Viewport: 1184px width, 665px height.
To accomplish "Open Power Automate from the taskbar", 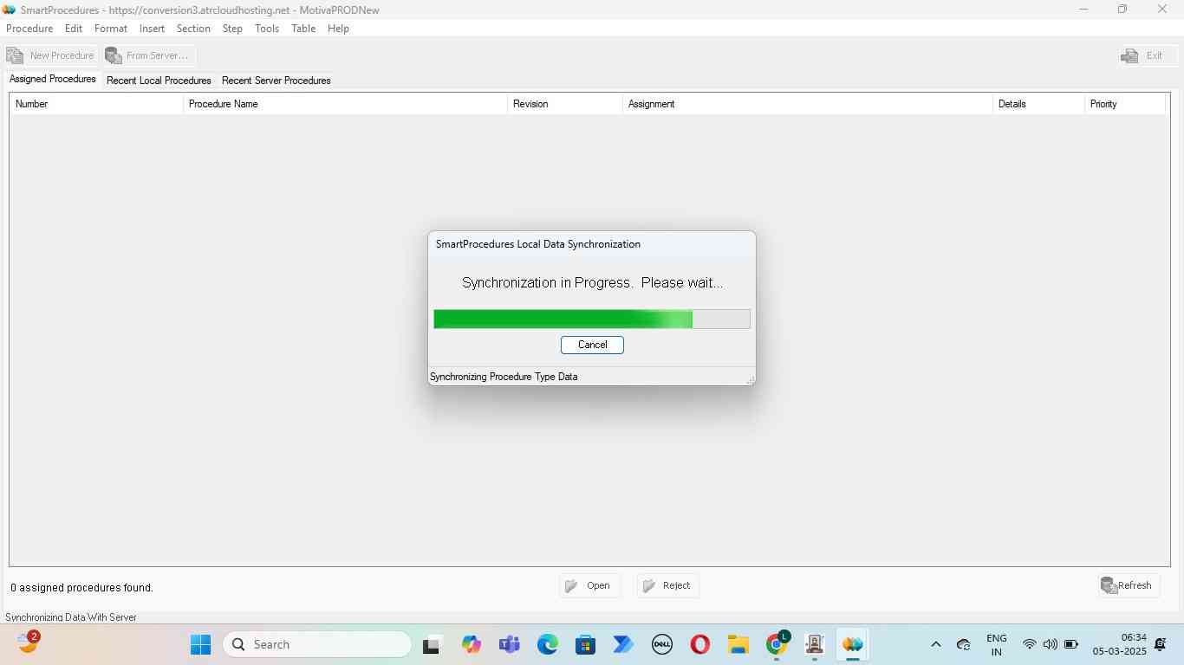I will click(x=623, y=644).
